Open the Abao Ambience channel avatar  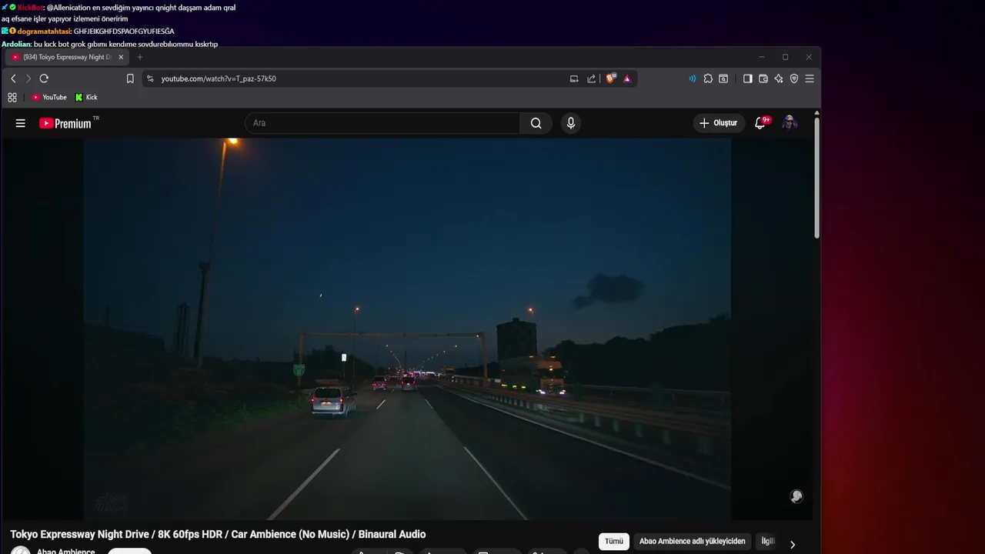(21, 551)
